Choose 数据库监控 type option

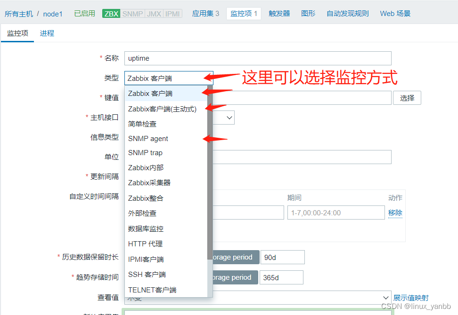tap(166, 229)
